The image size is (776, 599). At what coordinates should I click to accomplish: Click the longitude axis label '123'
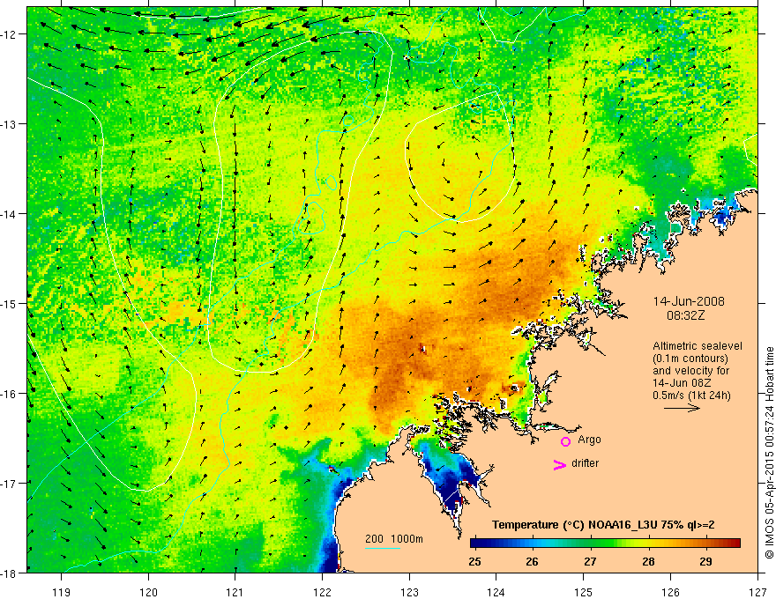click(409, 592)
